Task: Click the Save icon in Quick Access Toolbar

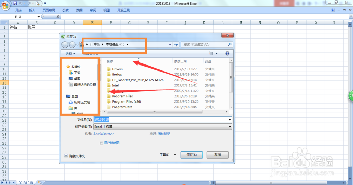Action: [15, 3]
